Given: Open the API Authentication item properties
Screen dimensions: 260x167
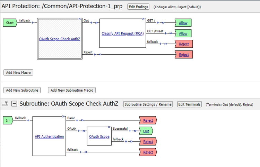Looking at the screenshot, I should pyautogui.click(x=49, y=136).
